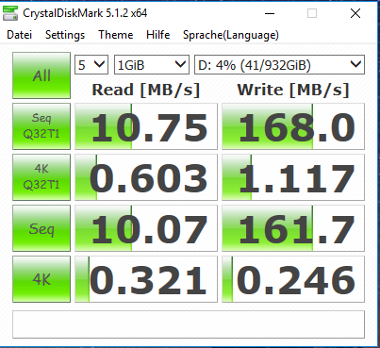
Task: Click the 4K read value 0.321
Action: point(146,279)
